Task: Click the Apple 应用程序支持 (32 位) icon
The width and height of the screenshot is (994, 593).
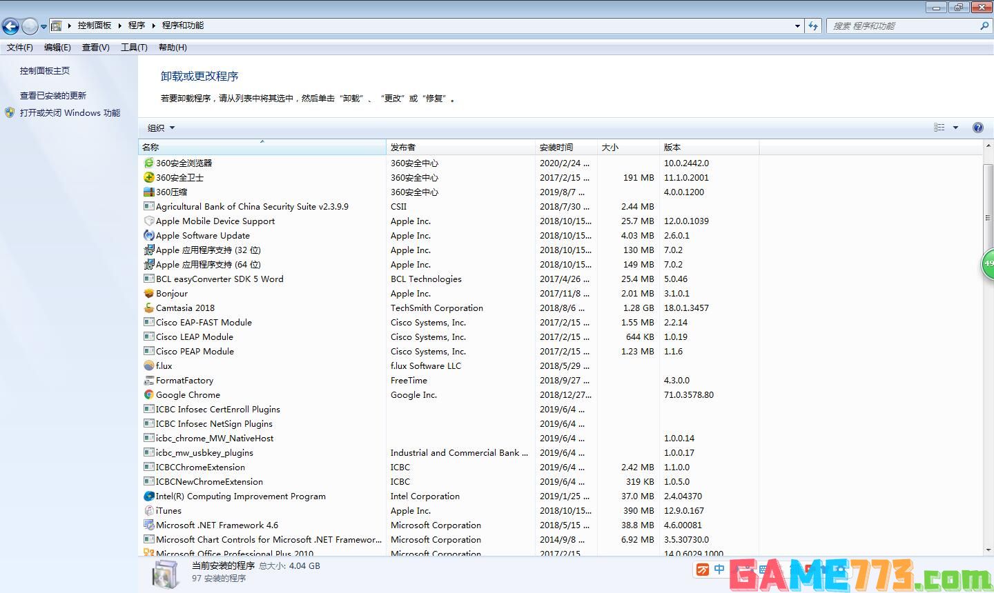Action: click(148, 250)
